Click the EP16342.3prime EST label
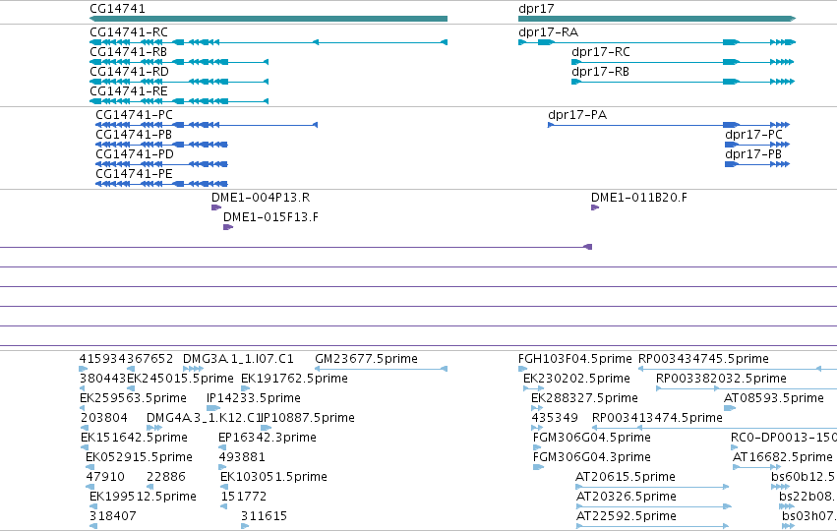Screen dimensions: 837x531 pos(268,438)
